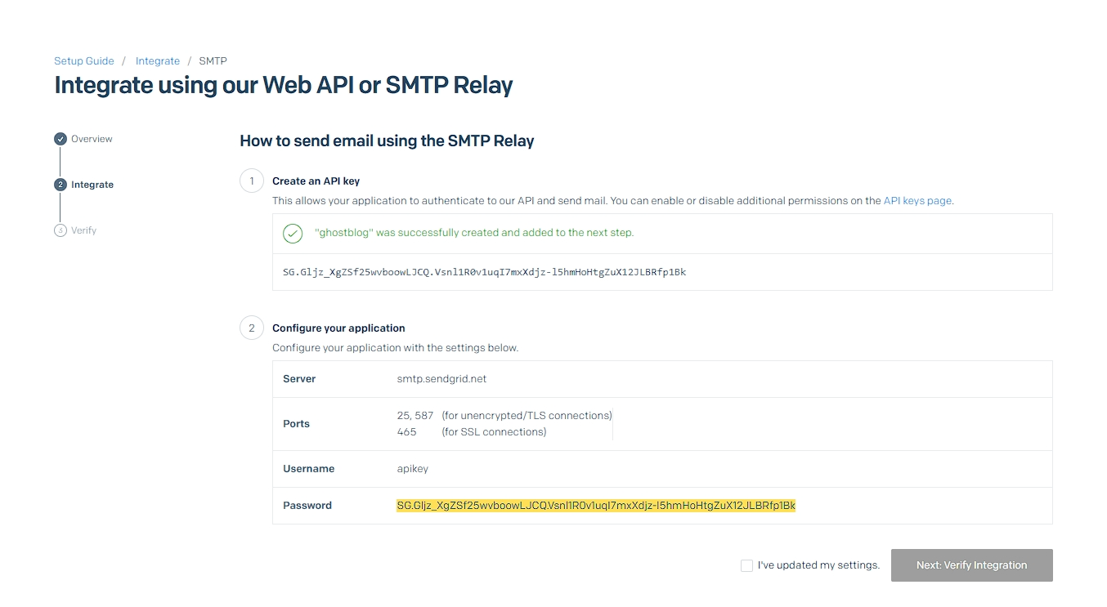The width and height of the screenshot is (1107, 607).
Task: Click the green success checkmark icon
Action: coord(293,234)
